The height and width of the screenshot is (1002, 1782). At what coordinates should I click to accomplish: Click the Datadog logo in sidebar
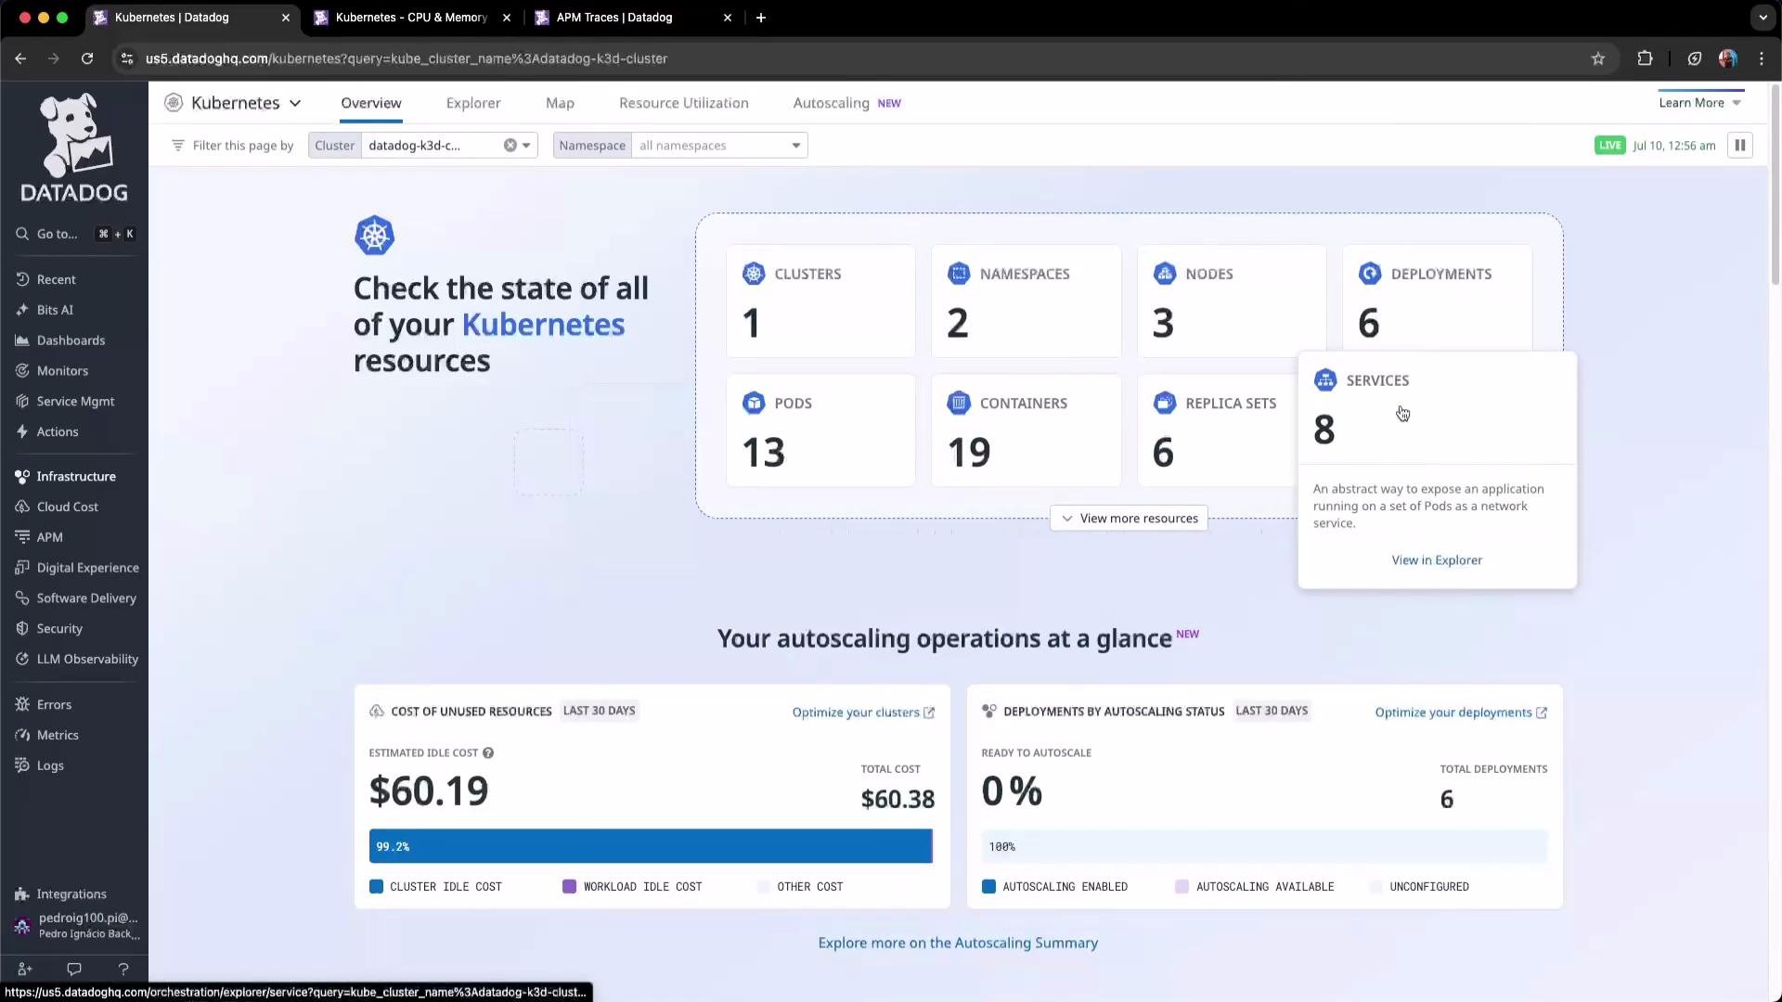[74, 147]
